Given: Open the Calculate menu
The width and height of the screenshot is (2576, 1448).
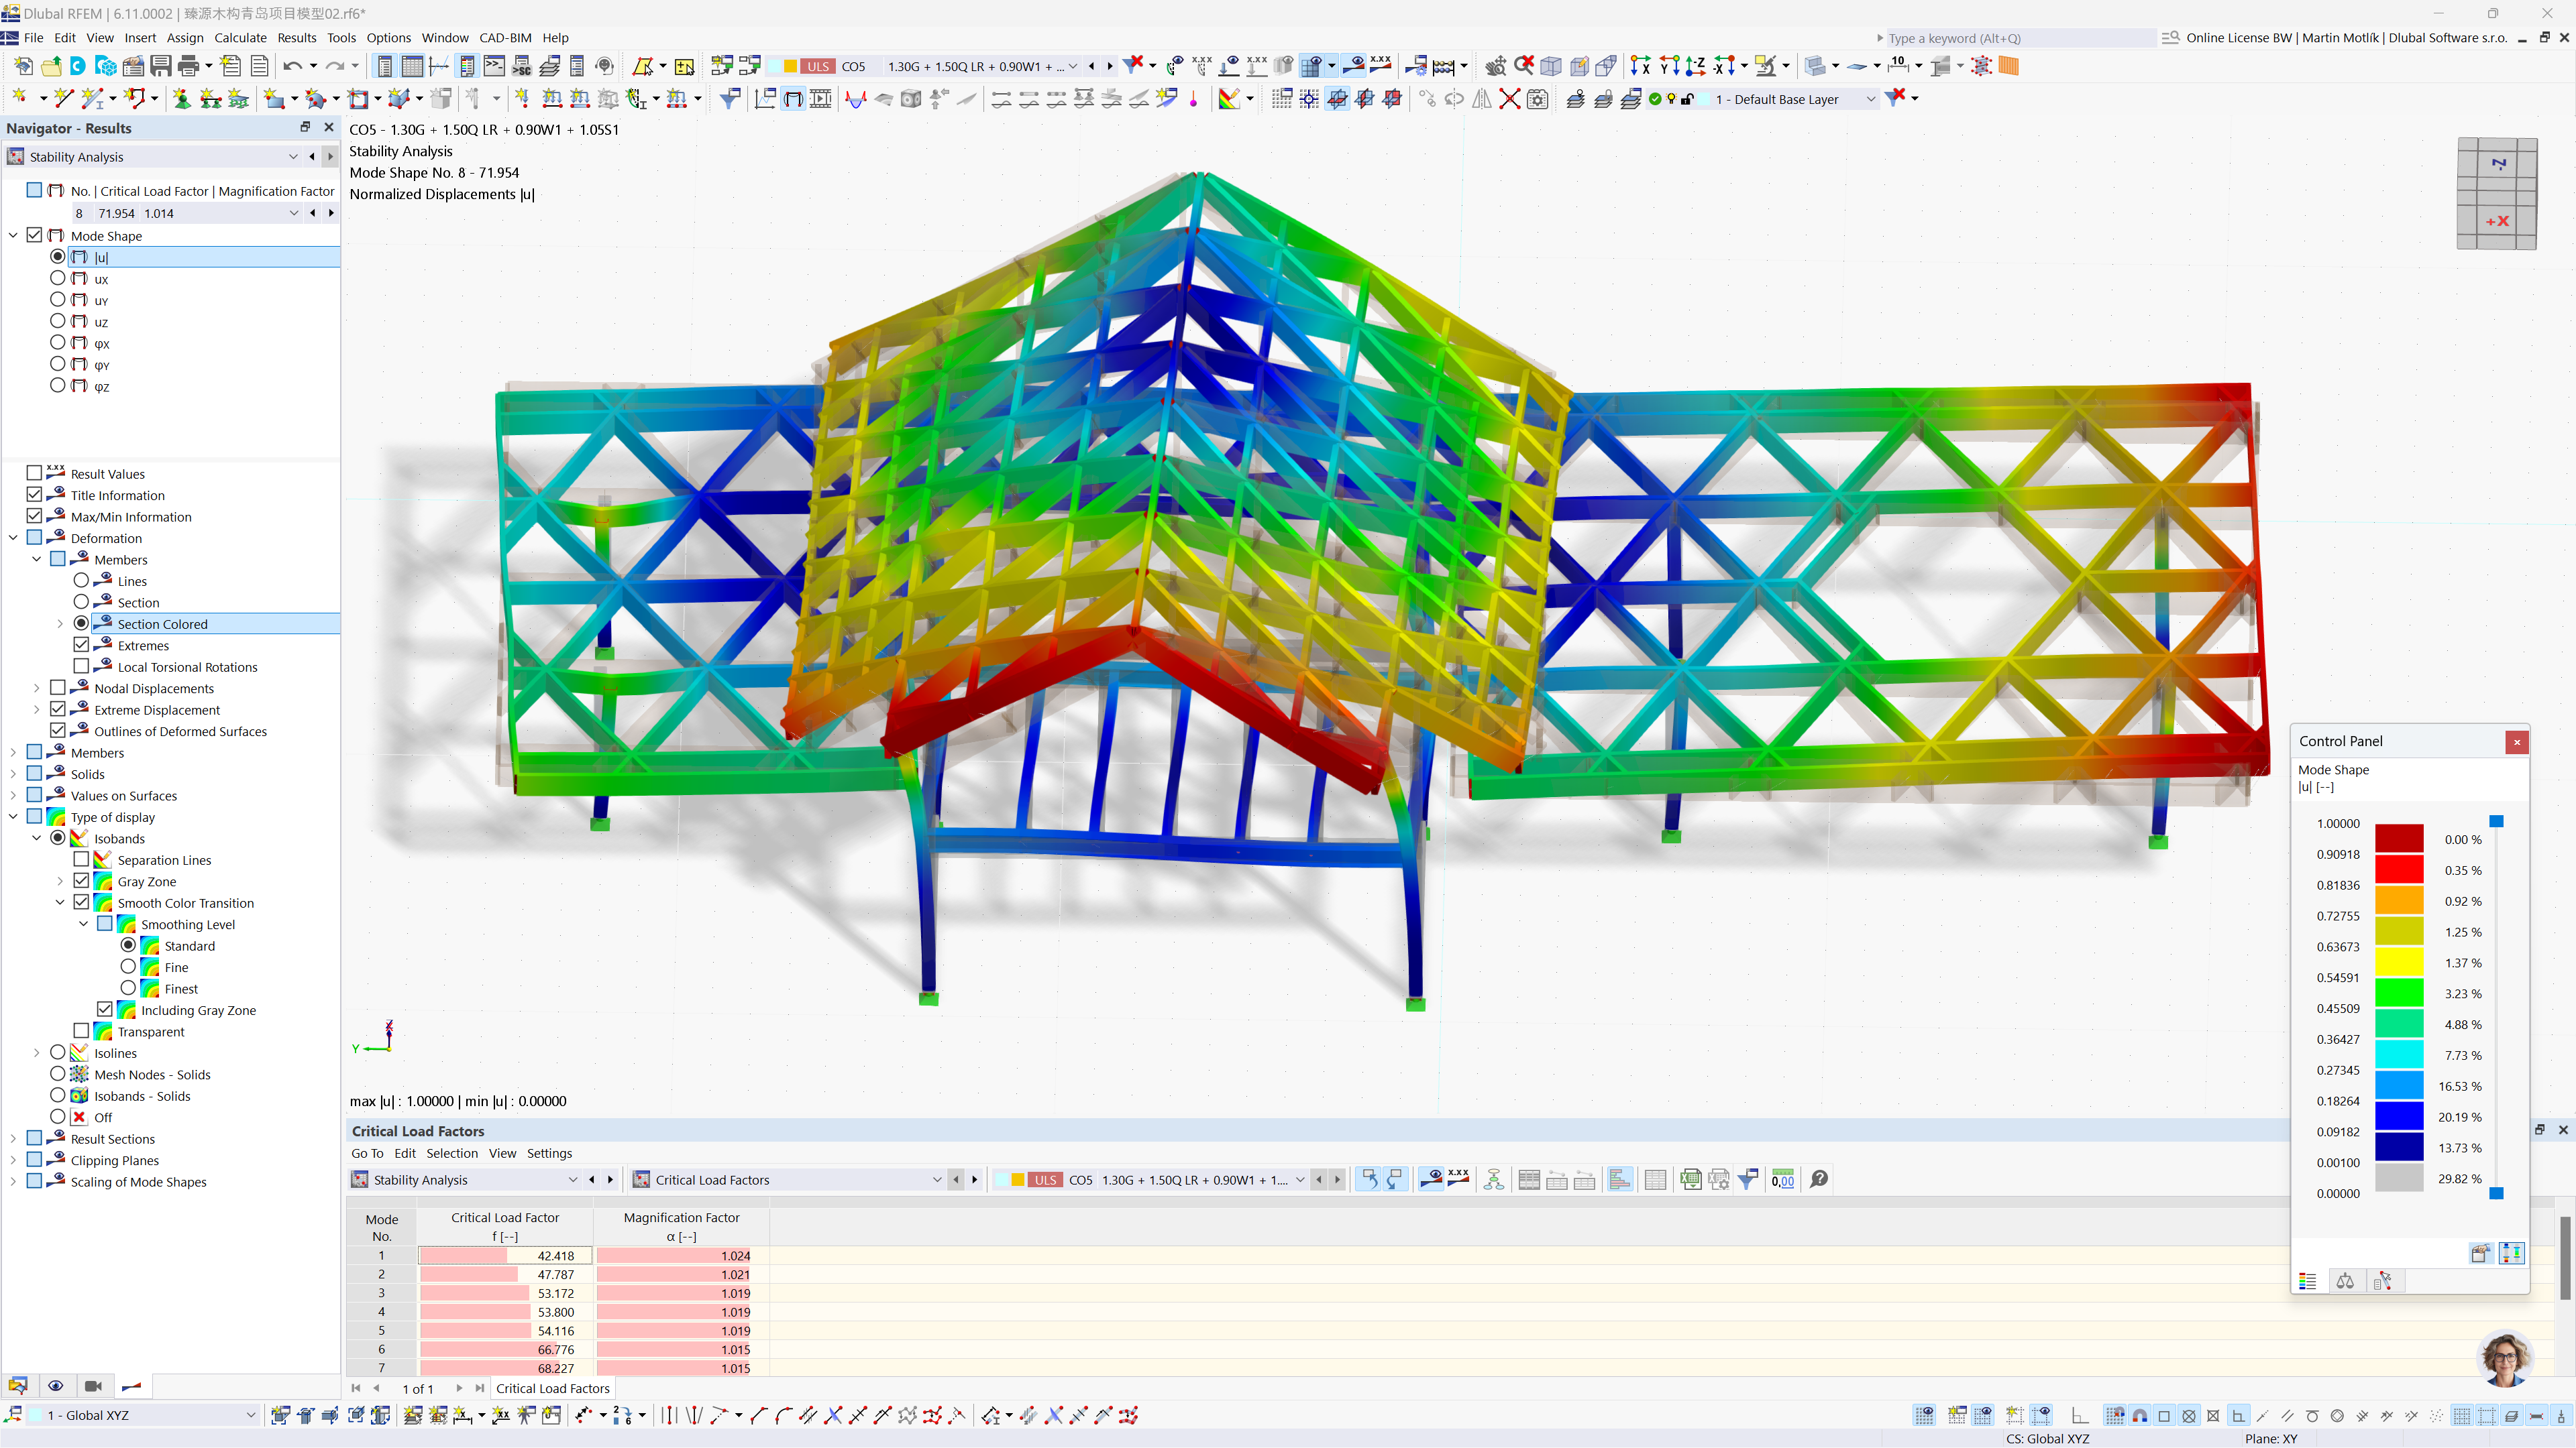Looking at the screenshot, I should (x=240, y=38).
